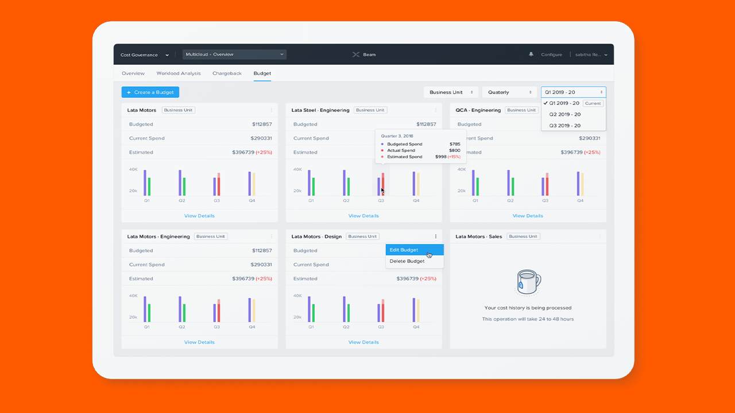Click the Budgeted Spend row in the tooltip
Viewport: 735px width, 413px height.
pyautogui.click(x=420, y=144)
